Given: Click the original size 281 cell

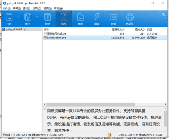Looking at the screenshot, I should 142,34.
